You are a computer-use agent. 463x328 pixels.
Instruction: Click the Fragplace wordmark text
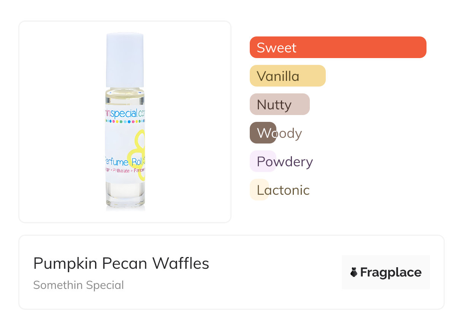pos(391,272)
